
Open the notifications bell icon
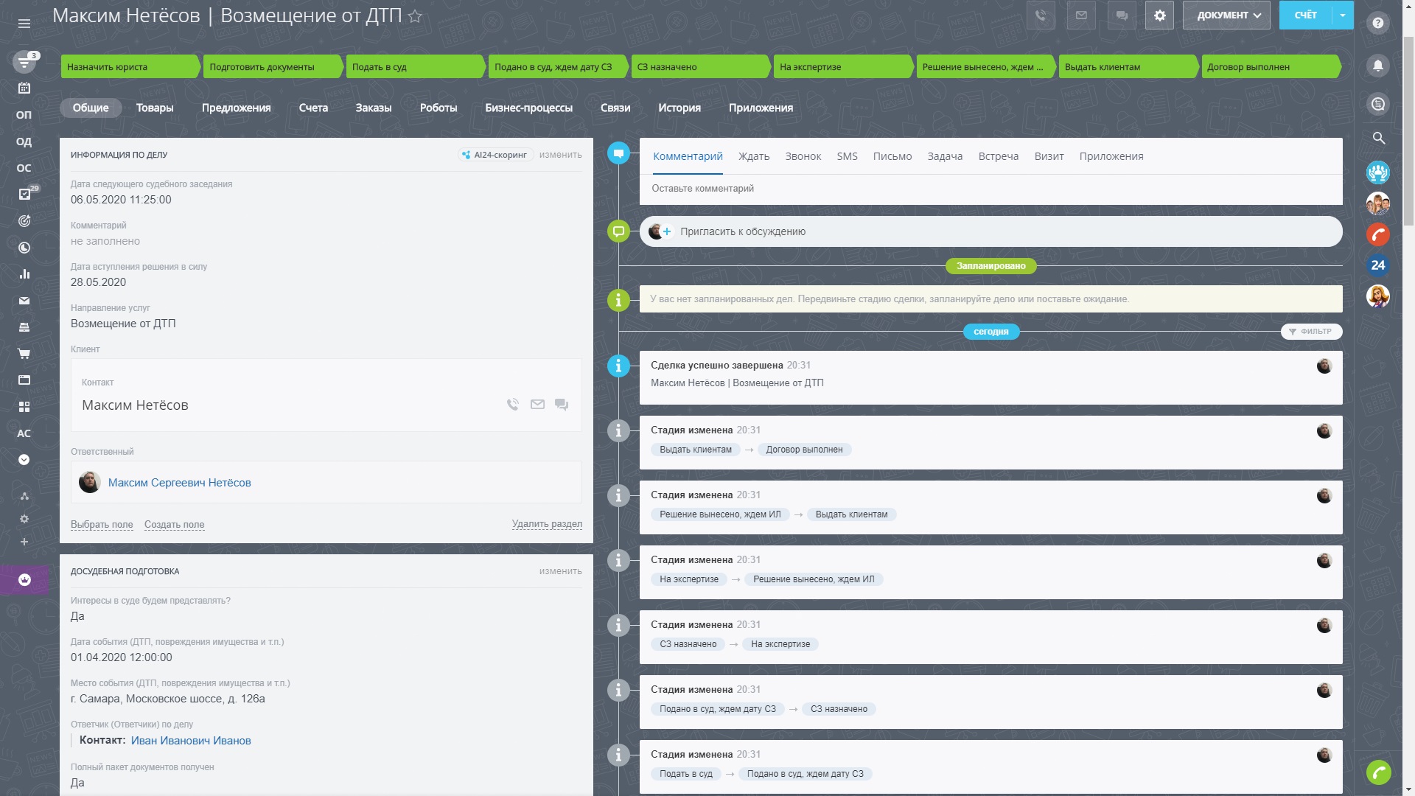click(1377, 66)
